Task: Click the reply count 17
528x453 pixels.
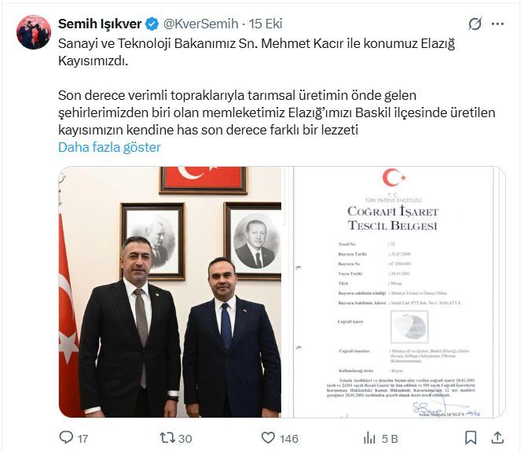Action: [x=82, y=439]
